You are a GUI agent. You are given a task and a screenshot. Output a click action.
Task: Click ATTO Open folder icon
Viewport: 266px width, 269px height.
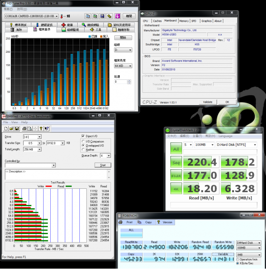point(12,128)
